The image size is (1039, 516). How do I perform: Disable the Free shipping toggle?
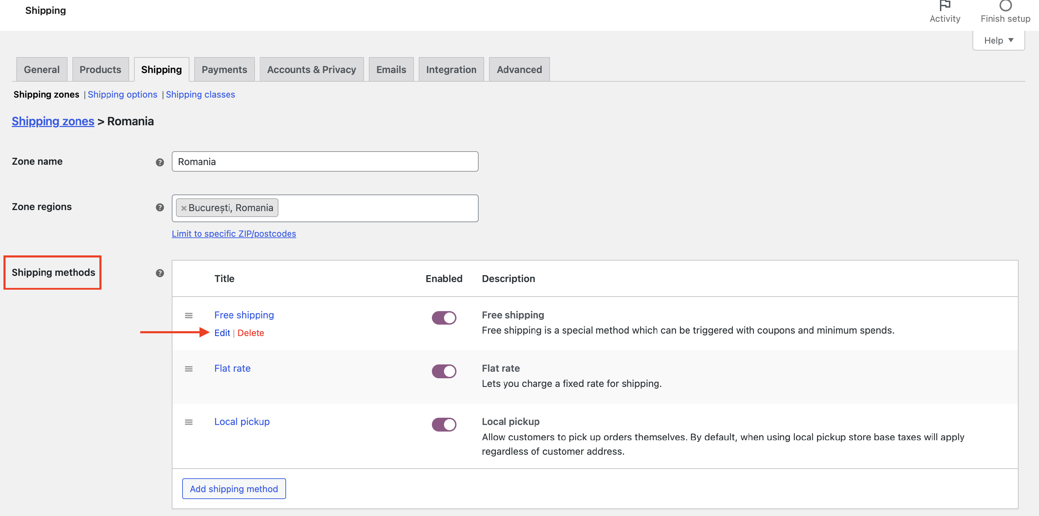[x=444, y=318]
